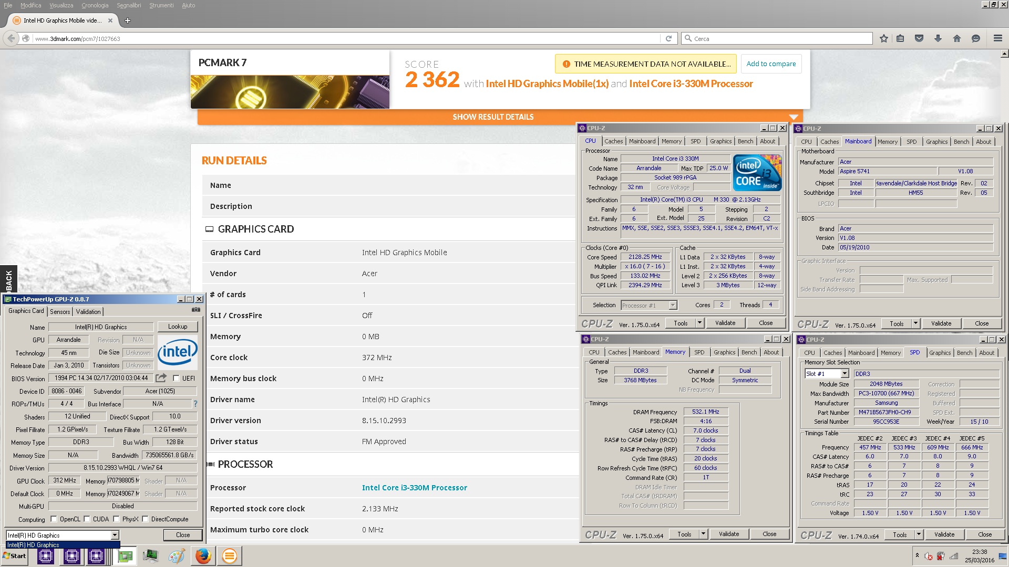Save BIOS using GPU-Z export arrow icon

pos(161,377)
